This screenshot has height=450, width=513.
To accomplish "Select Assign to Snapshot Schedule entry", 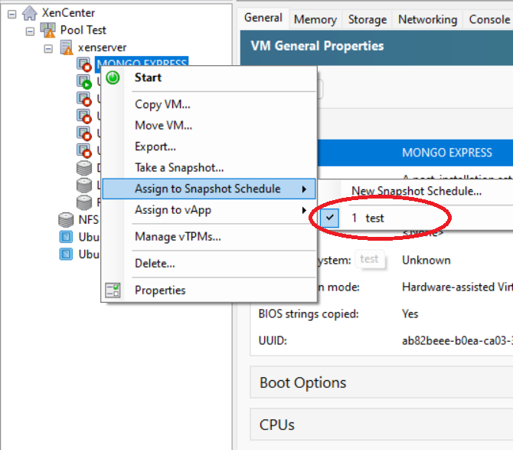I will tap(209, 189).
